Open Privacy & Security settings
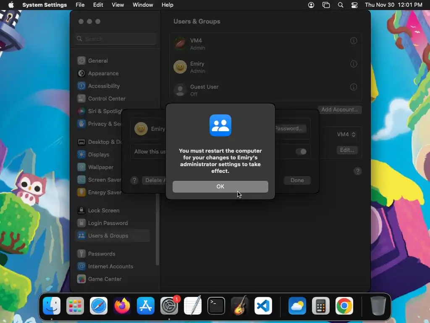Viewport: 430px width, 323px height. click(x=99, y=124)
